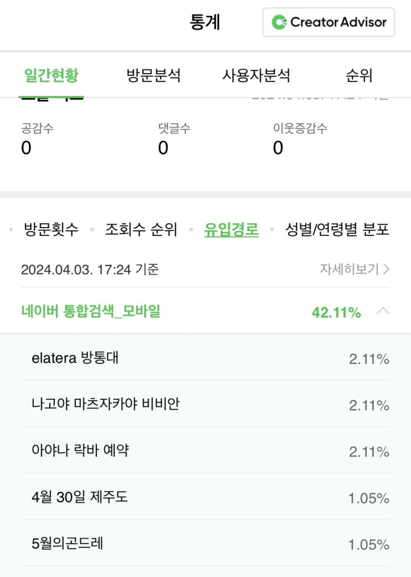Viewport: 411px width, 577px height.
Task: Switch to the 방문분석 tab
Action: [x=153, y=75]
